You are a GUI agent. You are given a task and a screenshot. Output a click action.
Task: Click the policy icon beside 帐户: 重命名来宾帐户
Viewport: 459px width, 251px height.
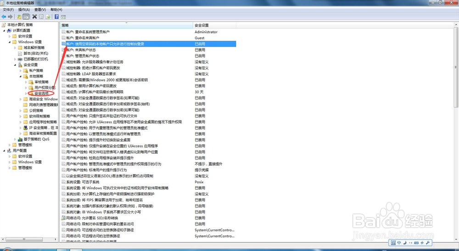click(x=63, y=38)
